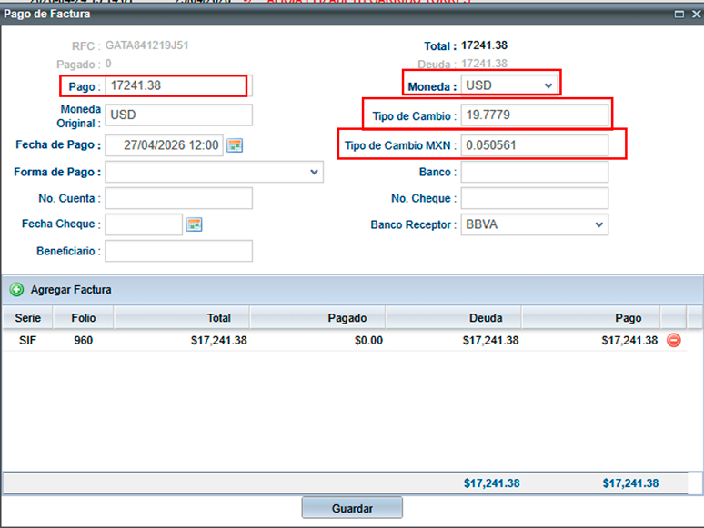Click the Tipo de Cambio MXN field
This screenshot has height=528, width=704.
point(534,145)
